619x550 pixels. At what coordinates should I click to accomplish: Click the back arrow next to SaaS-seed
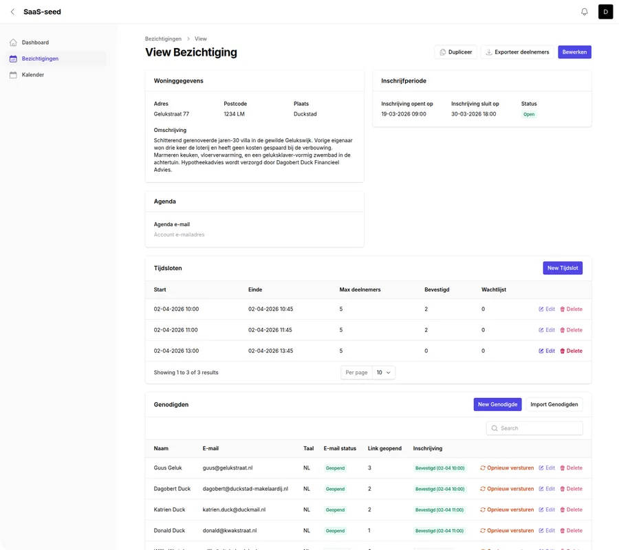tap(12, 12)
